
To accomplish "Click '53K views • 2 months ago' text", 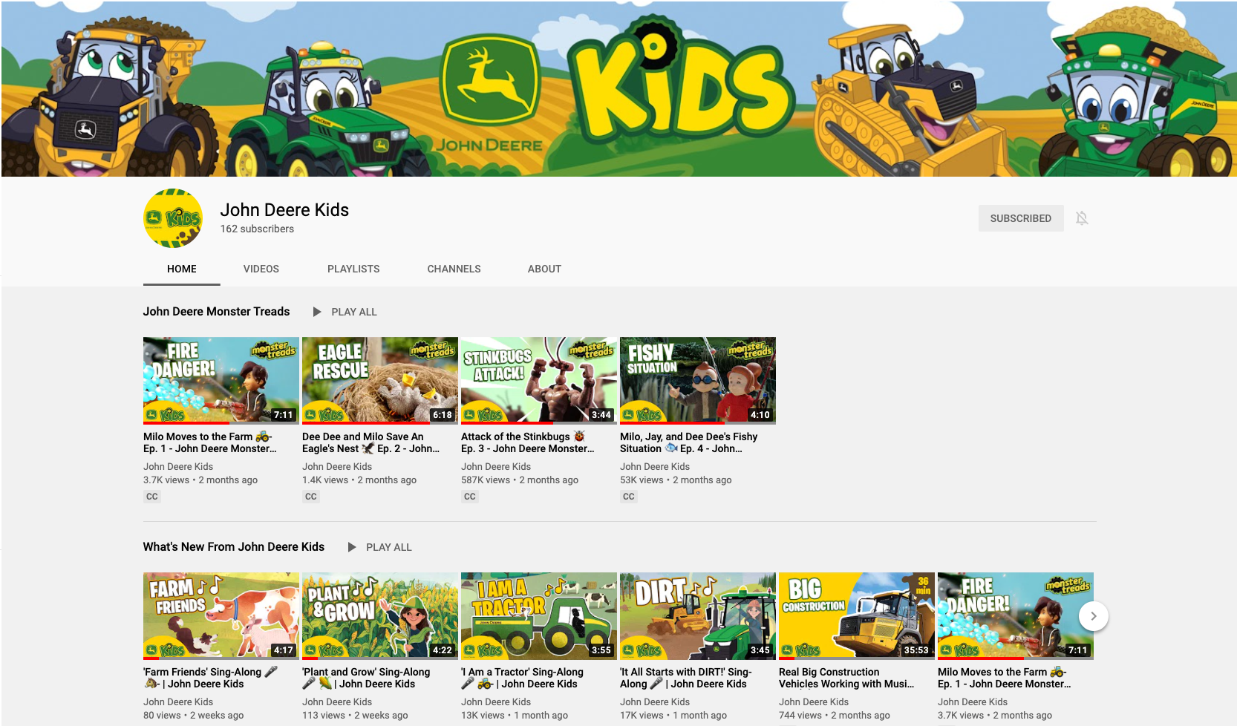I will (x=676, y=480).
